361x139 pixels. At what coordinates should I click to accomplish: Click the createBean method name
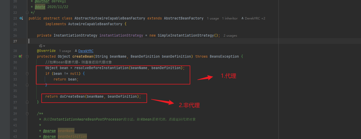point(83,56)
